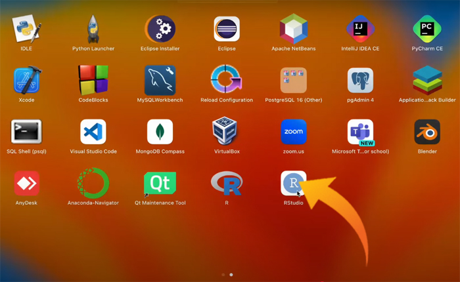Open the Blender app
This screenshot has height=282, width=460.
tap(426, 132)
